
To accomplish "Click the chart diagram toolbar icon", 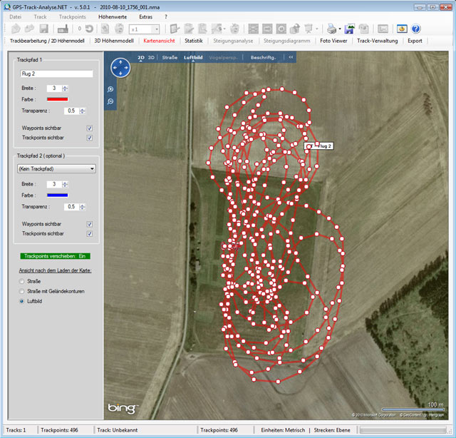I will (383, 29).
